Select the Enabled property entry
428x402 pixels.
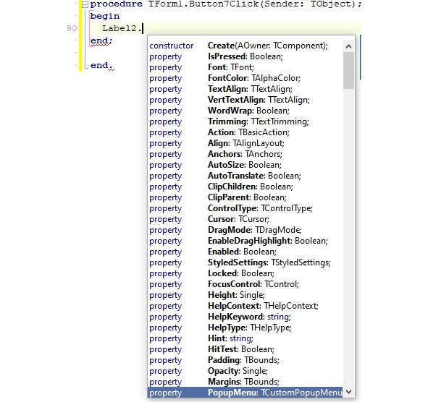point(245,252)
